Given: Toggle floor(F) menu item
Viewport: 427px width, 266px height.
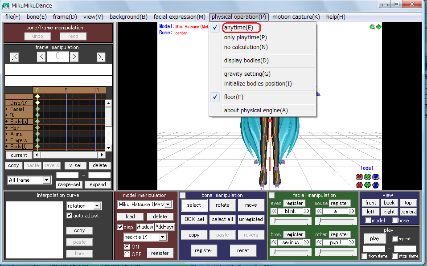Looking at the screenshot, I should click(x=234, y=97).
